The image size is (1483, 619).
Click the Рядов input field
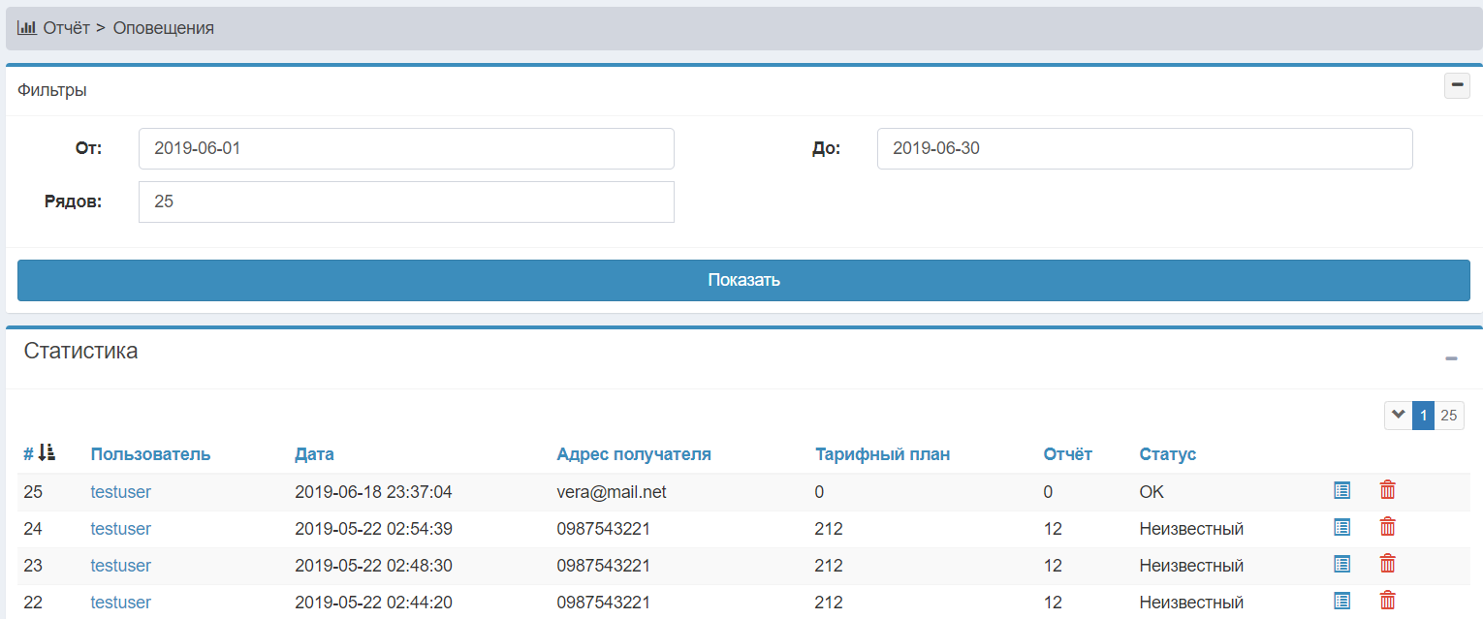point(406,201)
